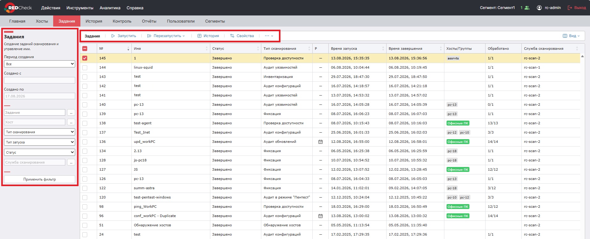Click the Создано по date field
Image resolution: width=590 pixels, height=239 pixels.
point(40,96)
